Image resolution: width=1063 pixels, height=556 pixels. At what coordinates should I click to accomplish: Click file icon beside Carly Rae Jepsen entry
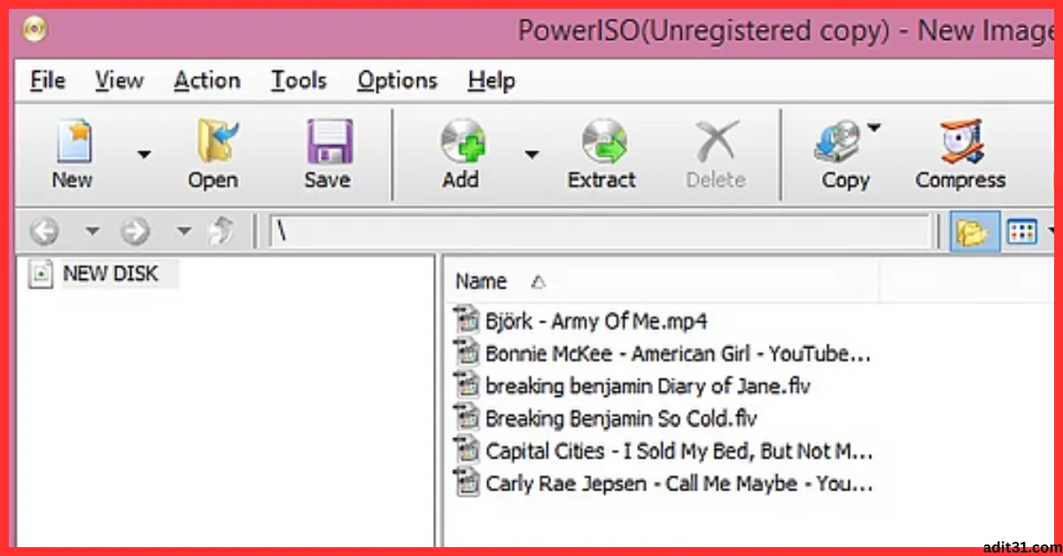pos(466,483)
